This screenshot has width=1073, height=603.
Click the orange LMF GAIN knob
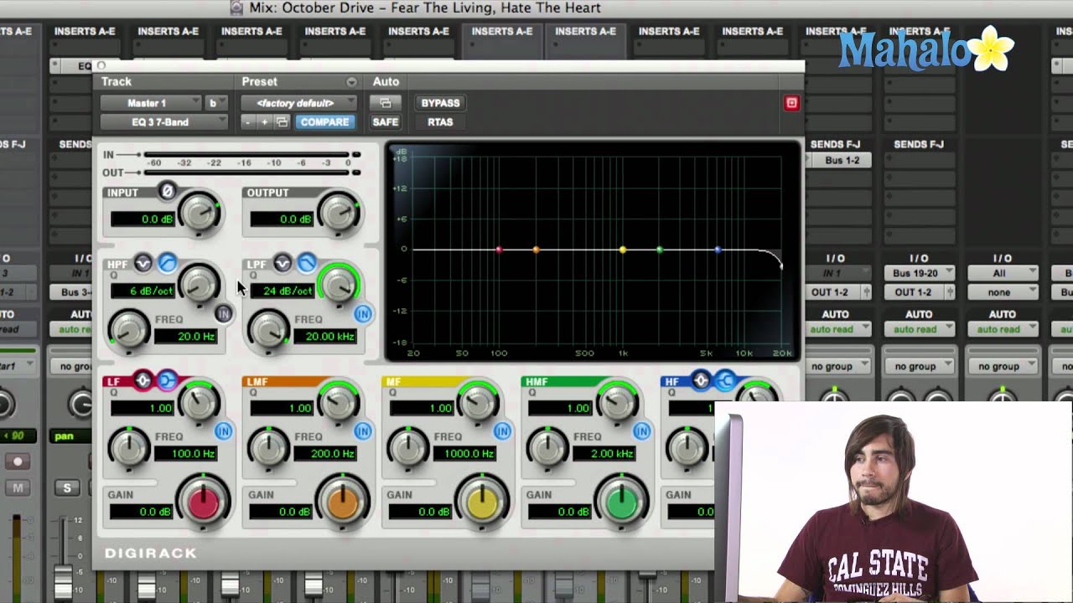[343, 502]
